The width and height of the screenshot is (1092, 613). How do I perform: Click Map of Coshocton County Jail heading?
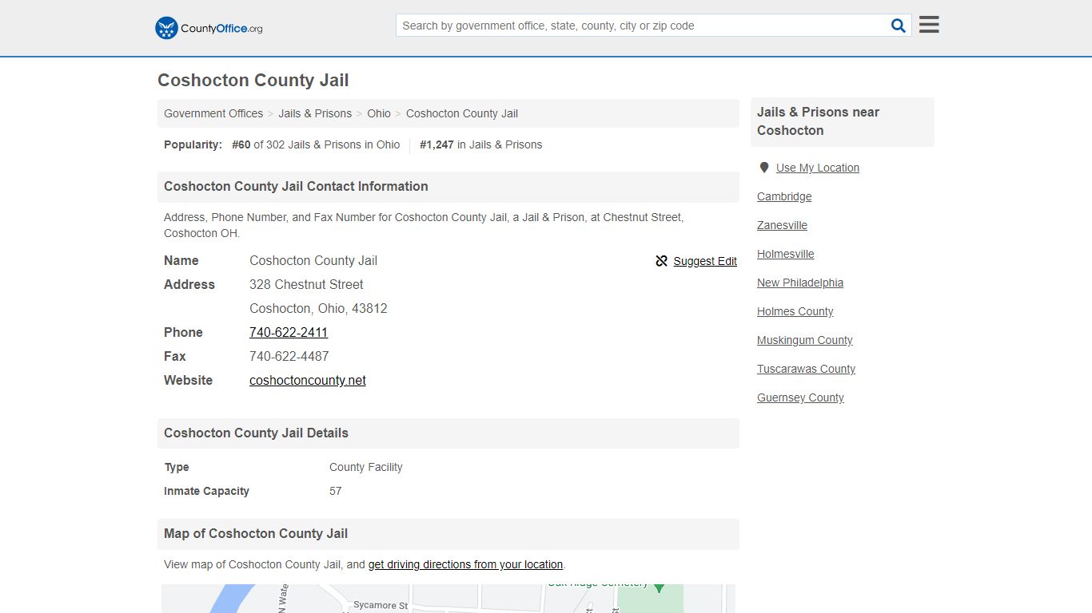[x=256, y=533]
